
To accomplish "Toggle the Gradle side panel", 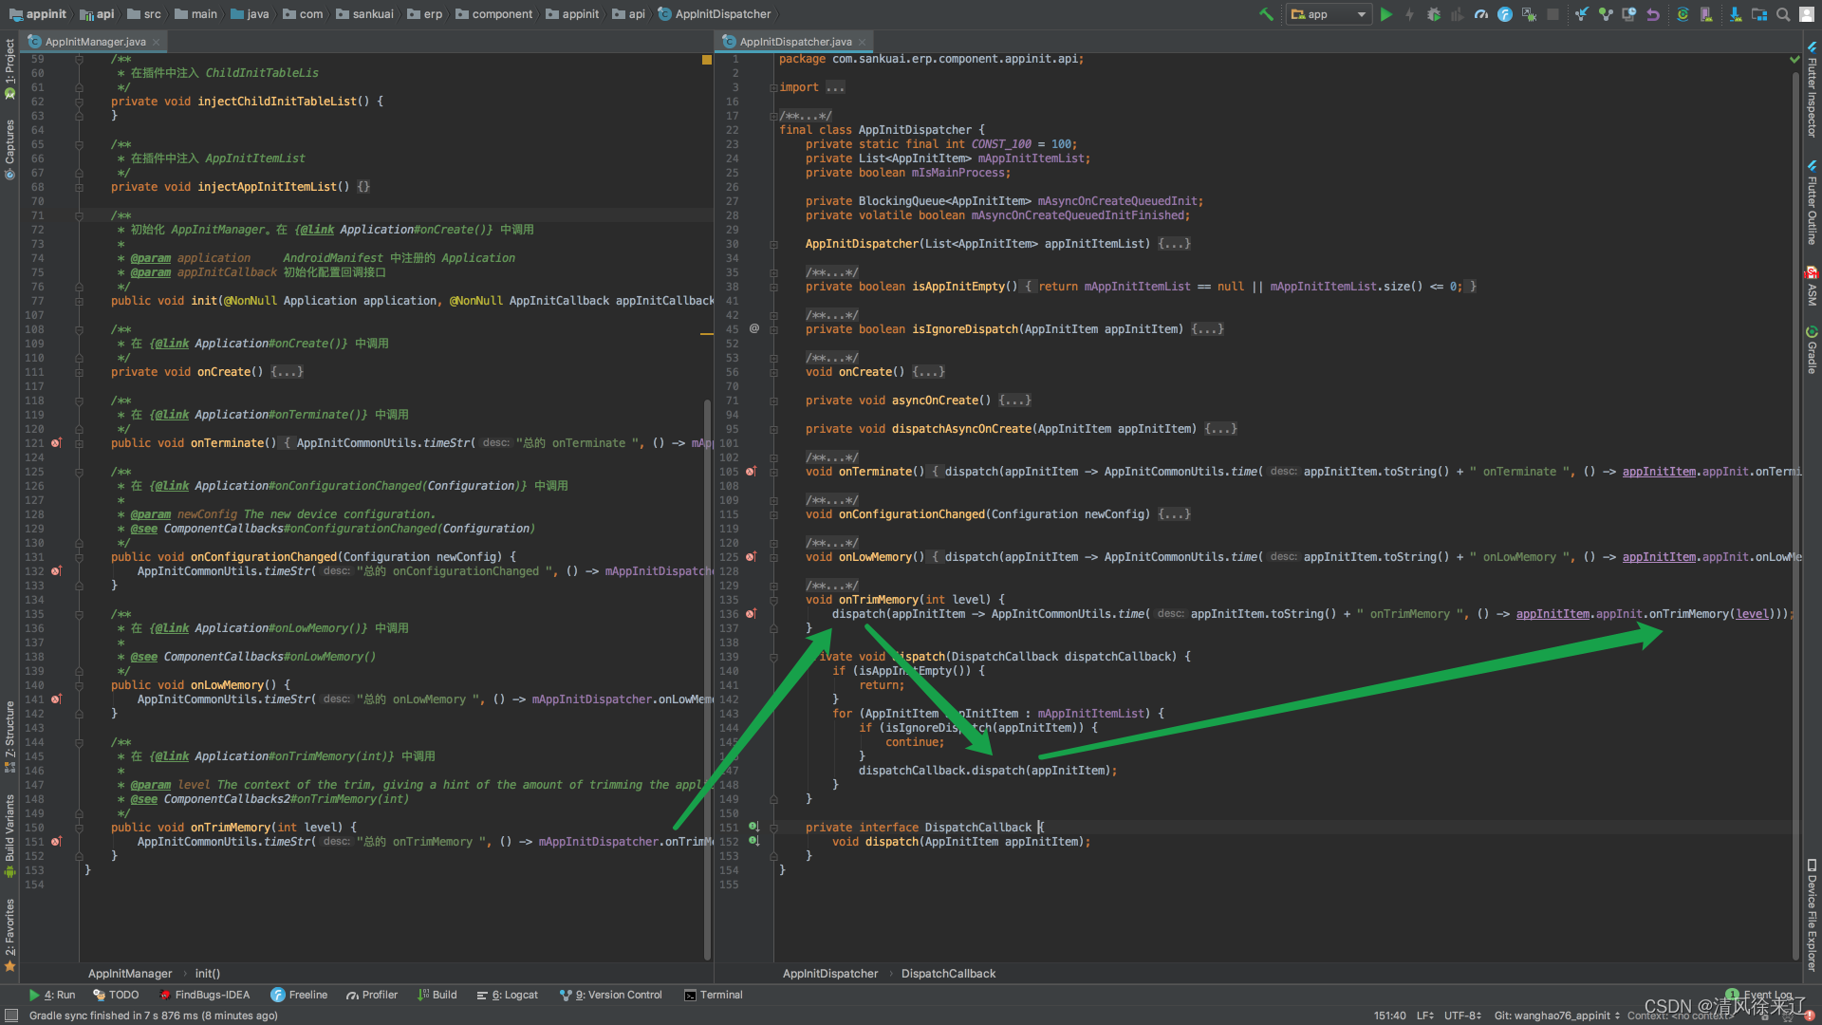I will pyautogui.click(x=1812, y=349).
